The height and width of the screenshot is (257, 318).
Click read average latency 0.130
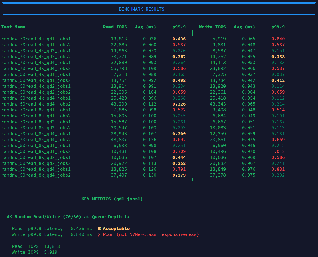coord(150,175)
